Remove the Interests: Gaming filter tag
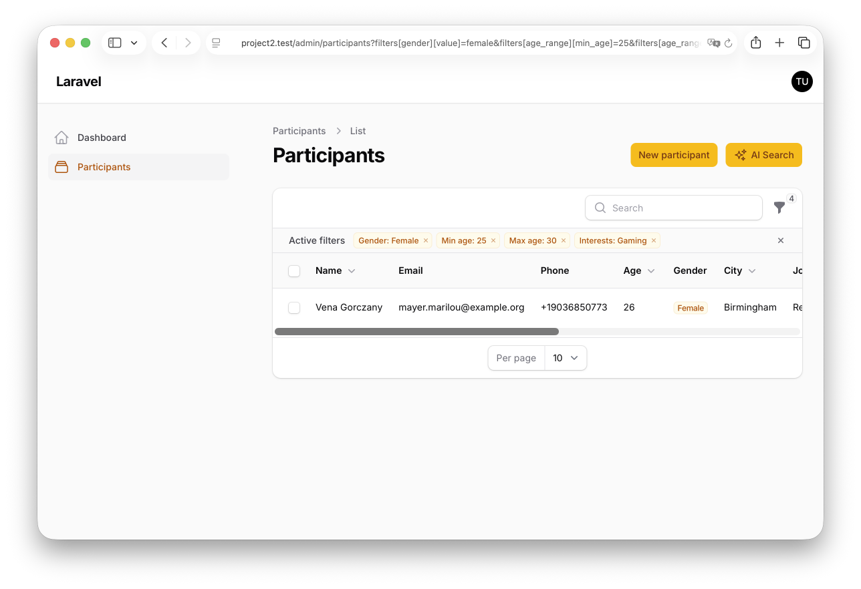The height and width of the screenshot is (589, 861). tap(654, 240)
